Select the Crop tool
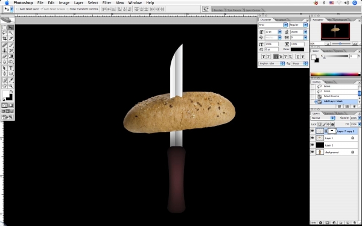Image resolution: width=362 pixels, height=226 pixels. click(4, 39)
